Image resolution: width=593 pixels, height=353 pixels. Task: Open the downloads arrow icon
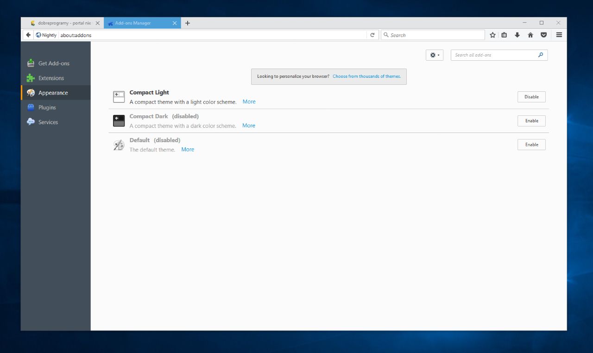[517, 35]
